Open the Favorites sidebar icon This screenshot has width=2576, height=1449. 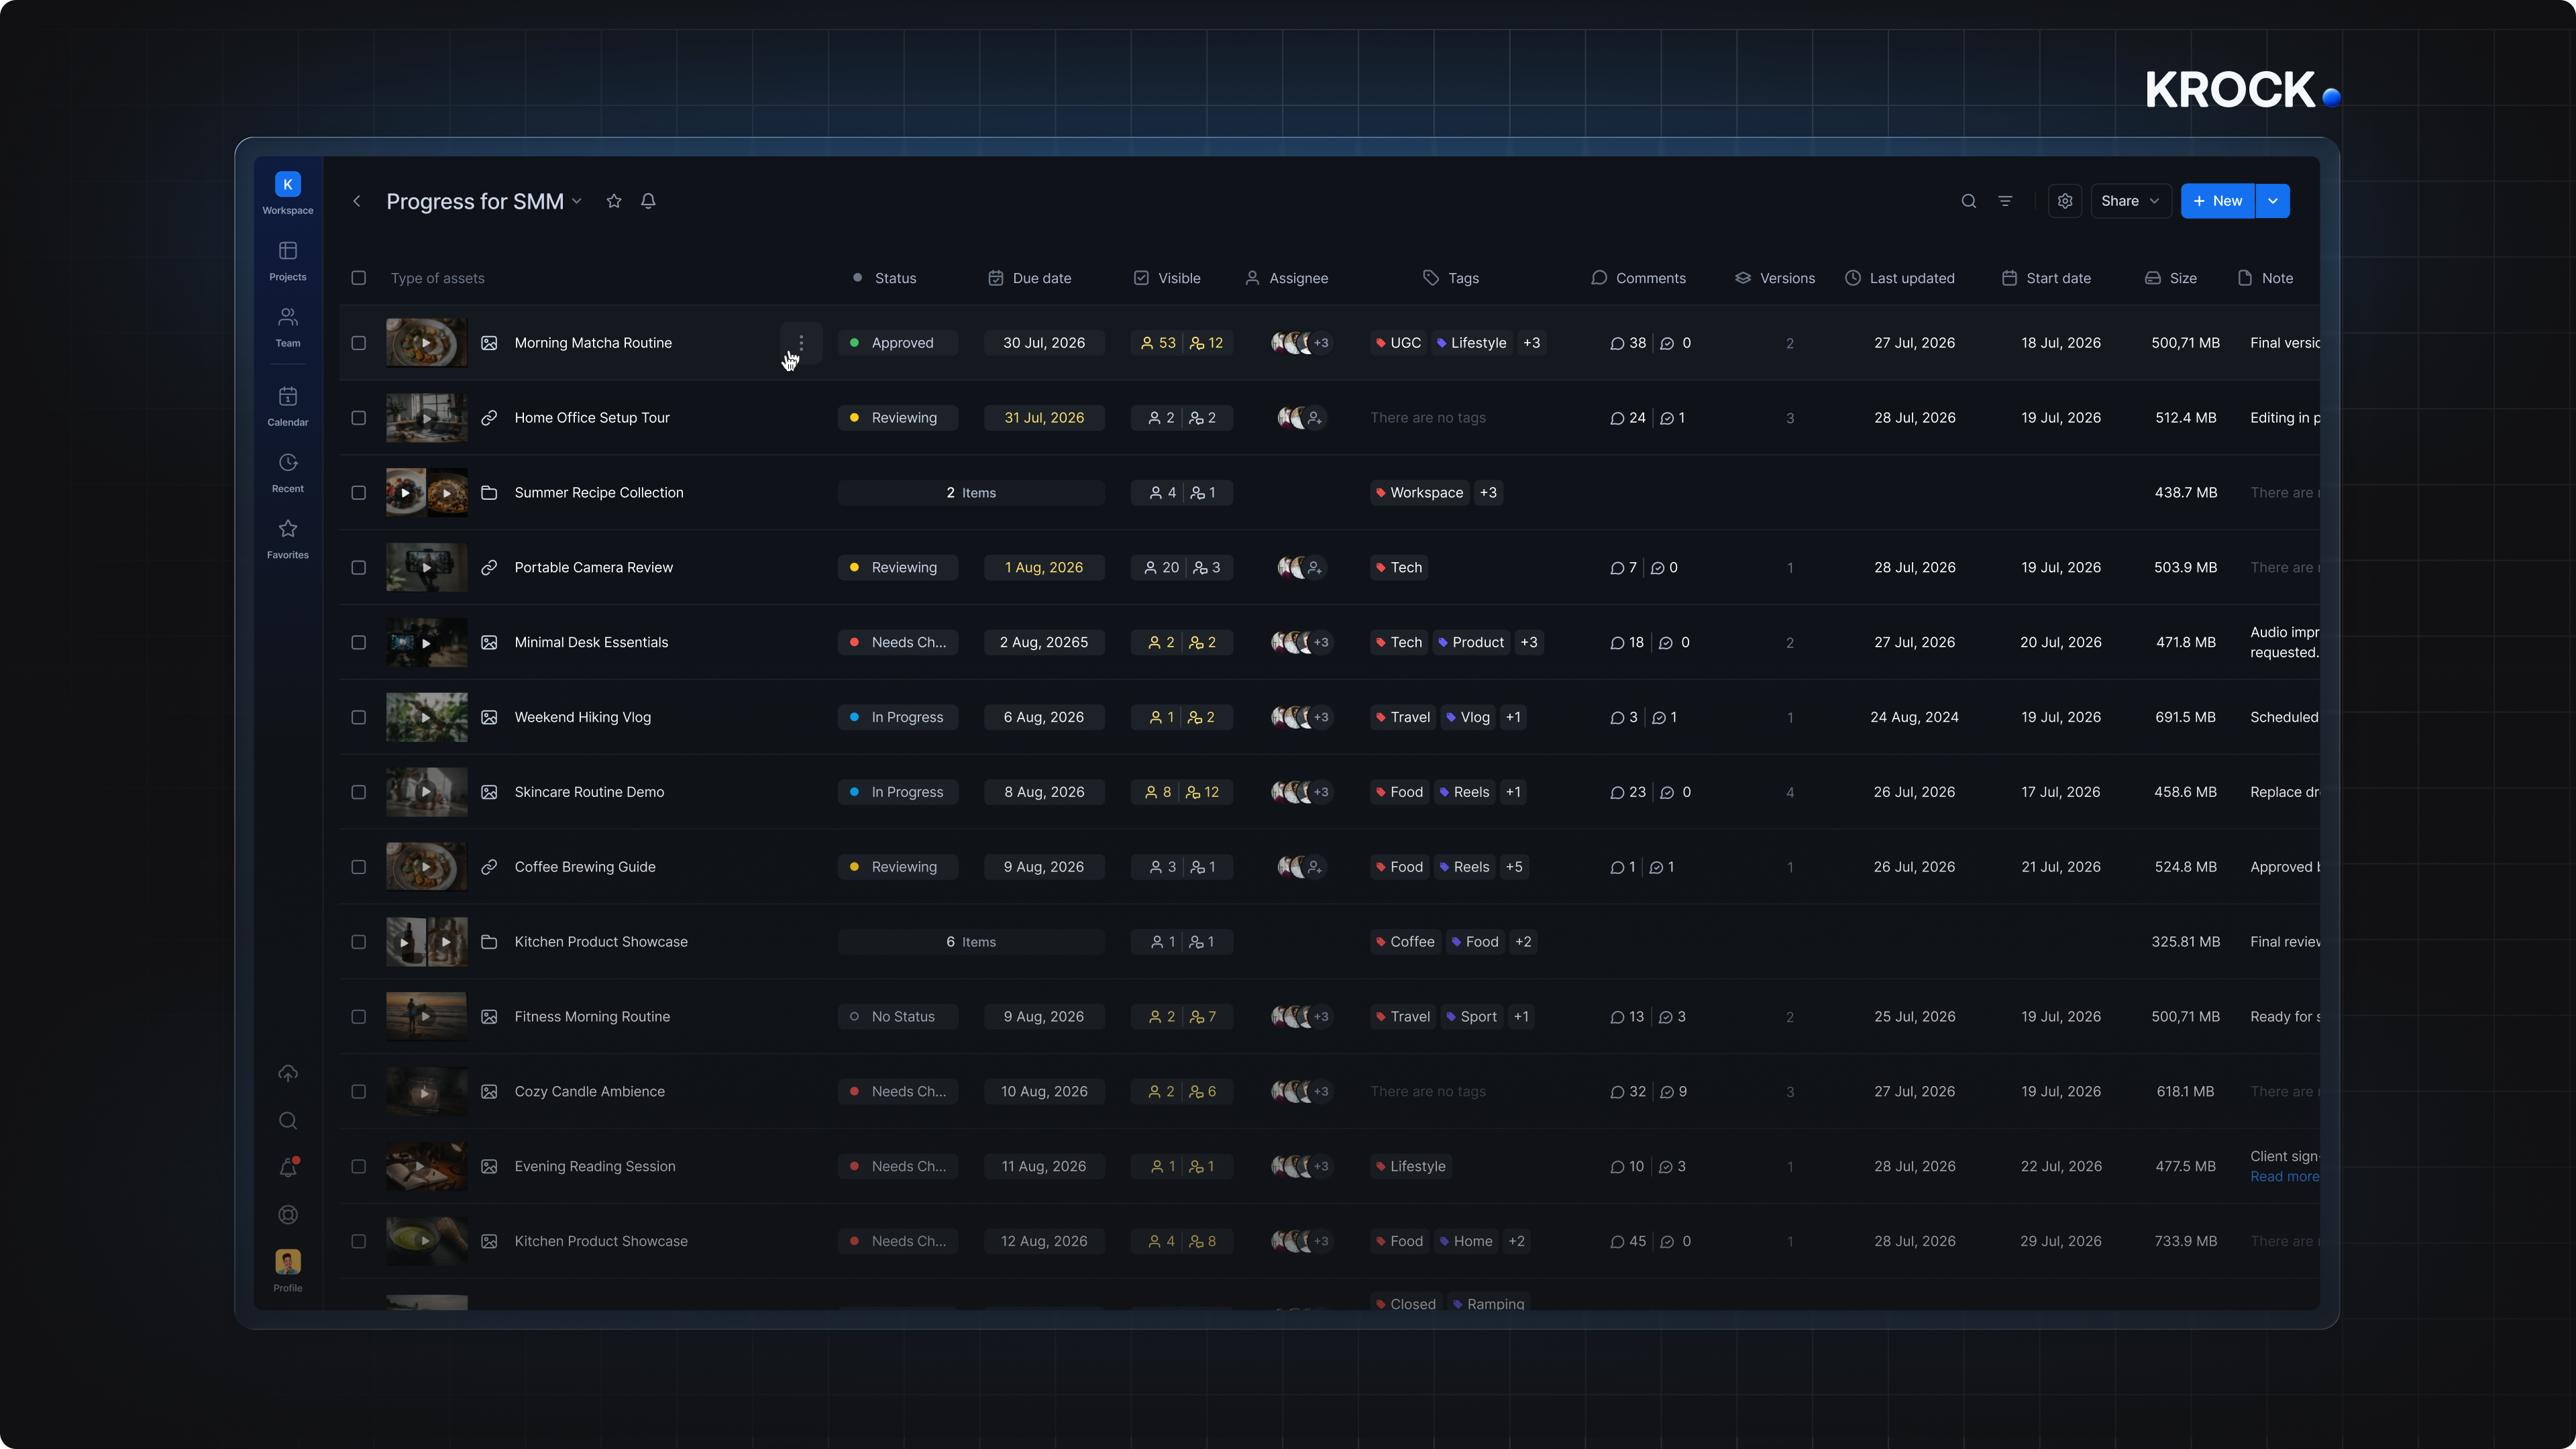coord(287,538)
